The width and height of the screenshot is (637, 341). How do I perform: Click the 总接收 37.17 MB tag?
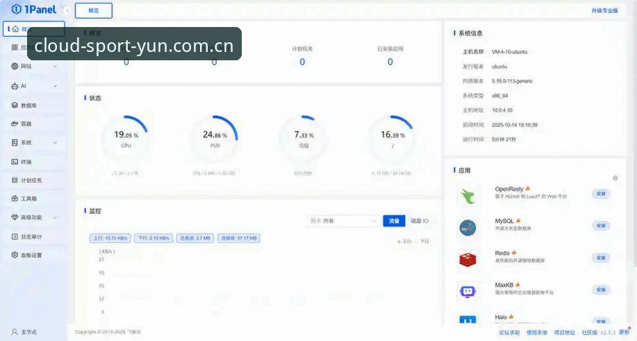238,238
